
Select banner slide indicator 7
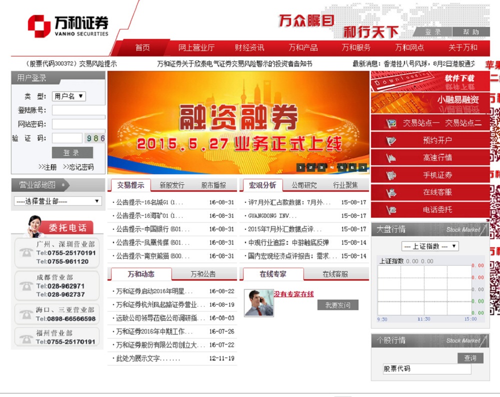tap(363, 167)
